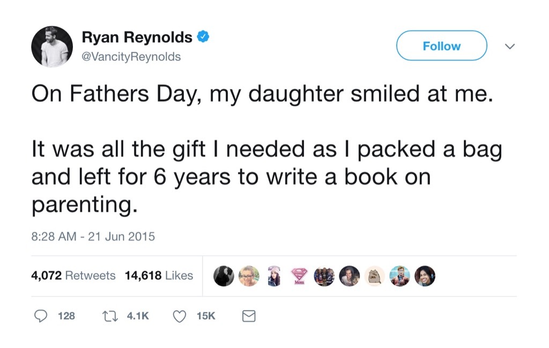This screenshot has width=549, height=348.
Task: Click the Pusheen cat avatar in likers row
Action: click(x=375, y=276)
